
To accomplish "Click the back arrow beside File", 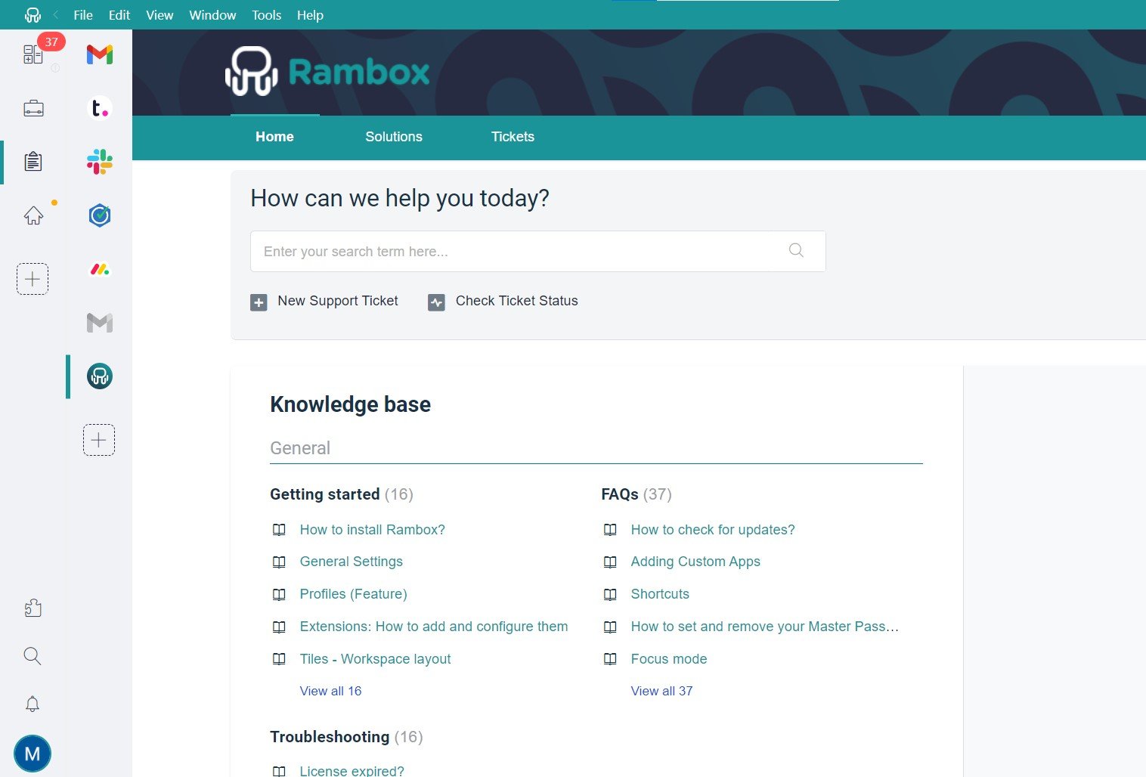I will [x=56, y=15].
